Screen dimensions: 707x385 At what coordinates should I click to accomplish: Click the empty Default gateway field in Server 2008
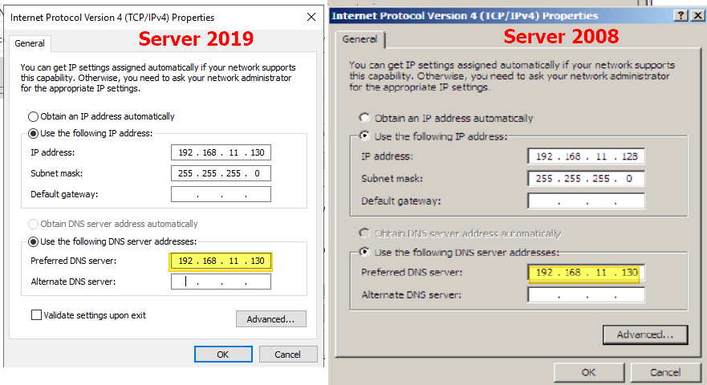point(586,201)
